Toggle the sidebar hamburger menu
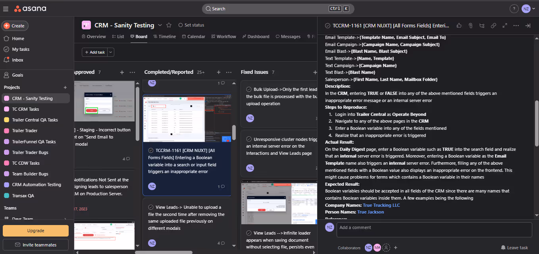Image resolution: width=539 pixels, height=254 pixels. click(x=6, y=8)
